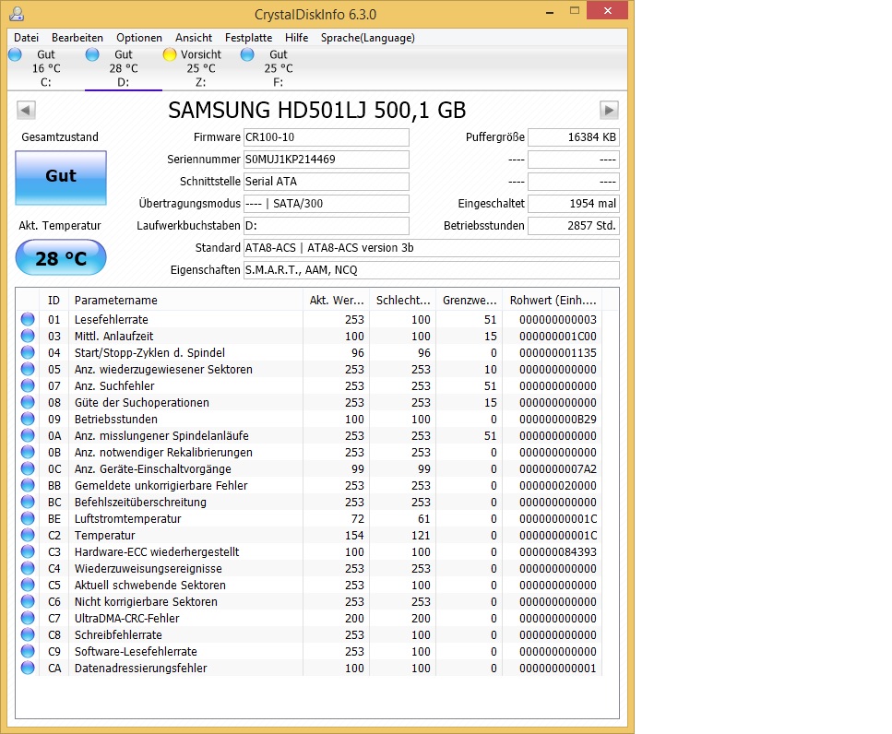Click the Eingeschaltet 1954 mal field
This screenshot has height=734, width=892.
tap(574, 204)
